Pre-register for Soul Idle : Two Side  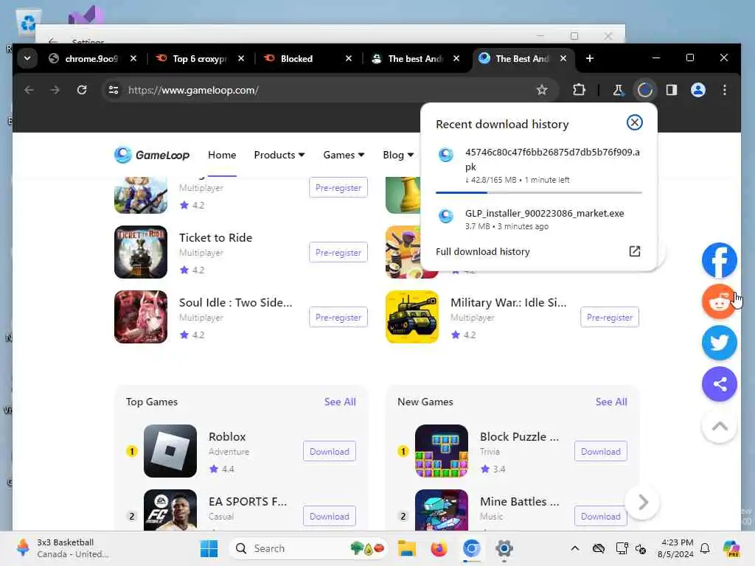338,317
